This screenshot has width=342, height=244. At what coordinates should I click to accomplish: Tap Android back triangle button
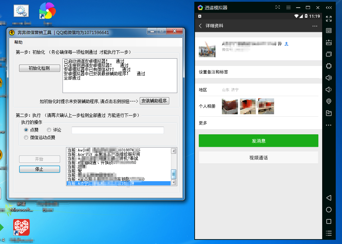[329, 198]
